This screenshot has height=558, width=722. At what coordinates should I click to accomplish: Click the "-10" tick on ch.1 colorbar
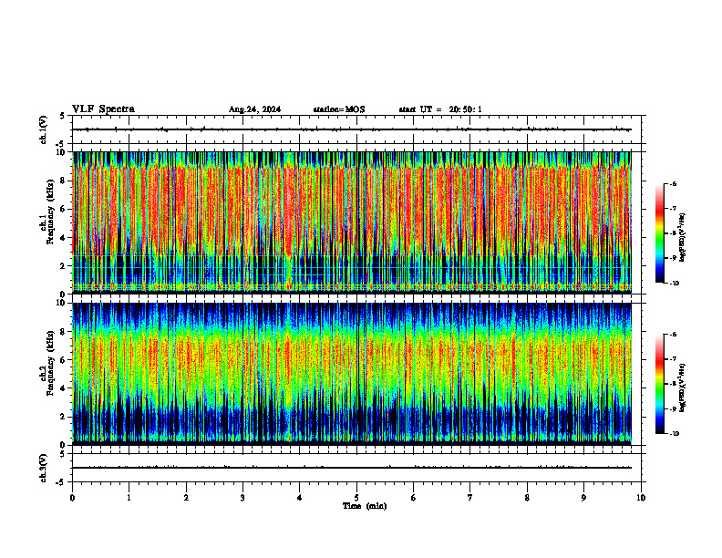click(675, 284)
